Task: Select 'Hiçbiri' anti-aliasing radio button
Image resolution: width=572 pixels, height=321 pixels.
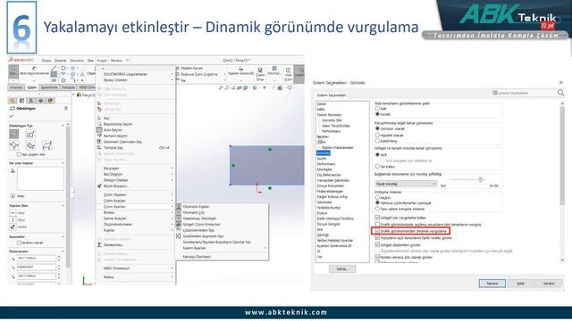Action: point(377,197)
